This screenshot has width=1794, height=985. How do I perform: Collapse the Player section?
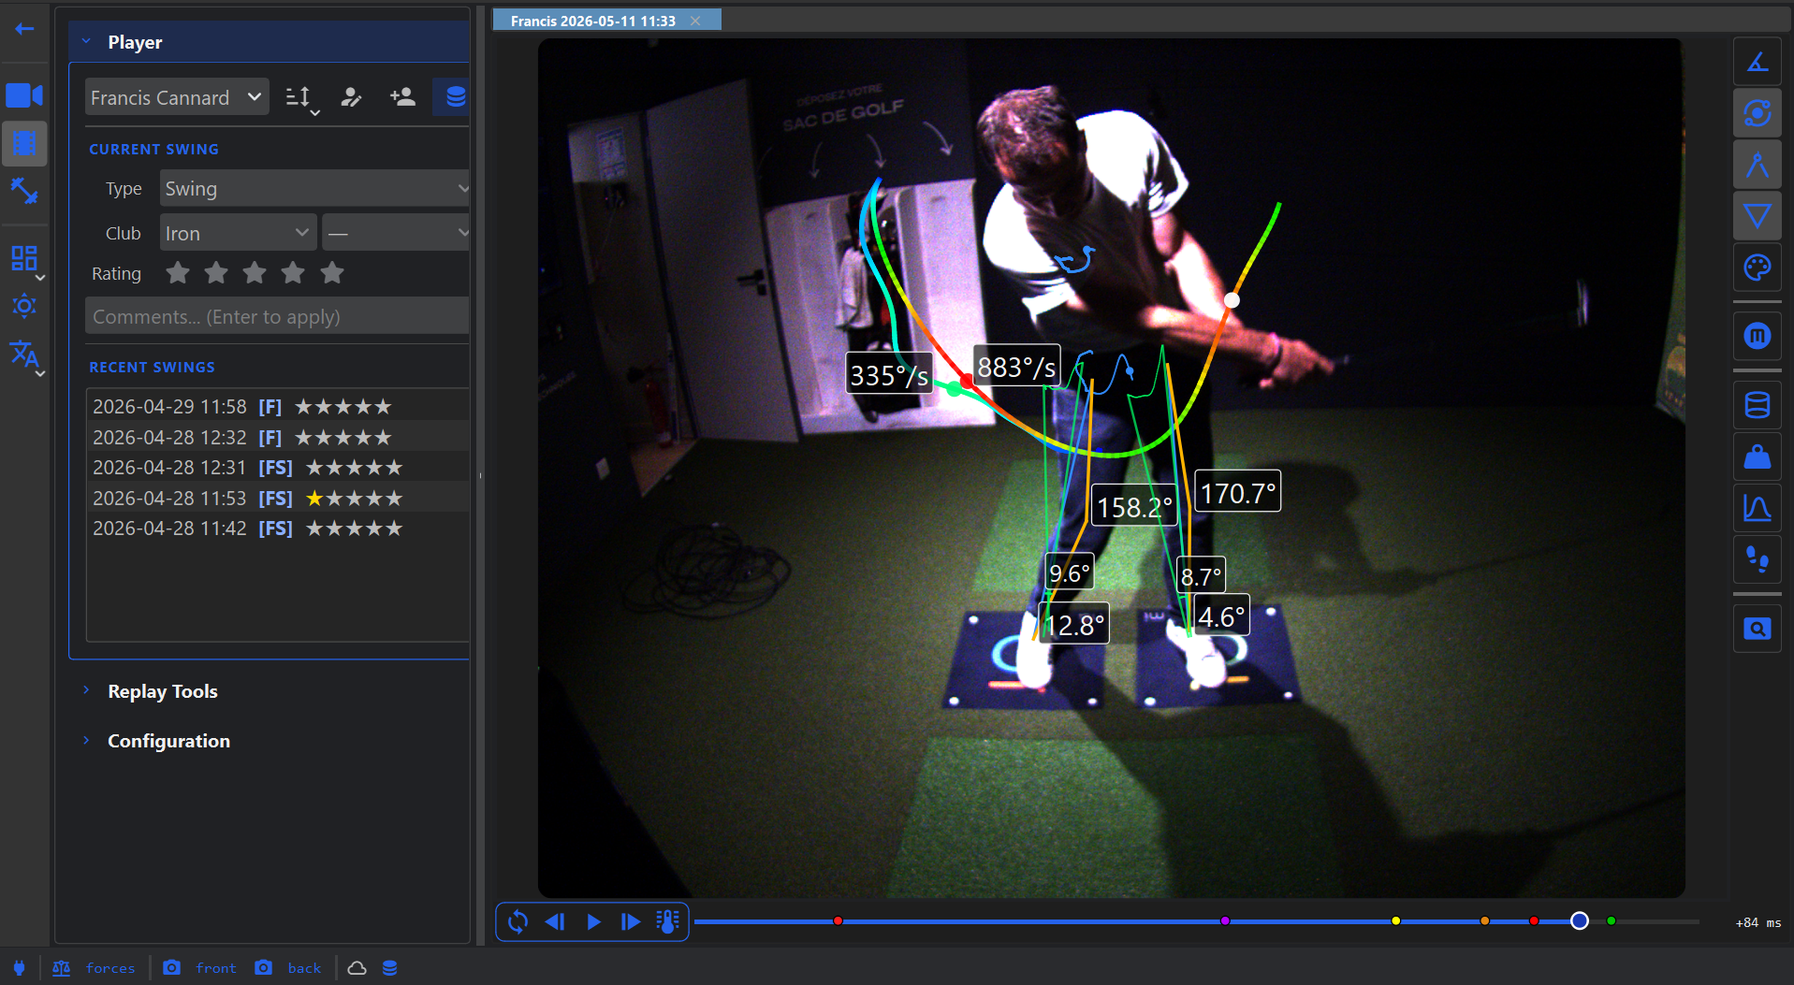(x=86, y=41)
